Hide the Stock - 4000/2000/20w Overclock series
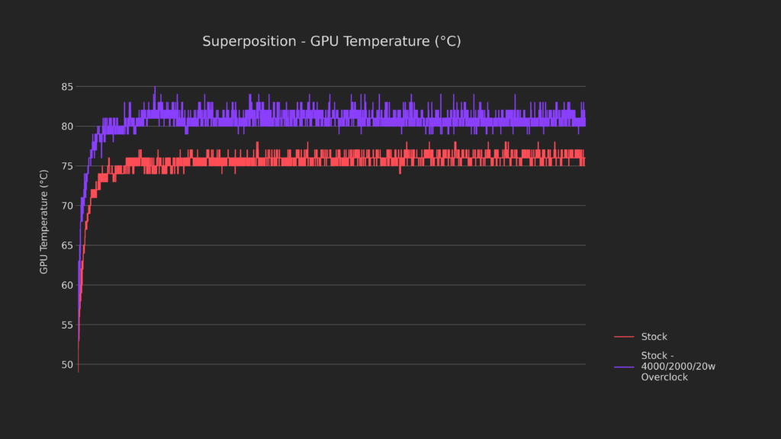 point(678,367)
